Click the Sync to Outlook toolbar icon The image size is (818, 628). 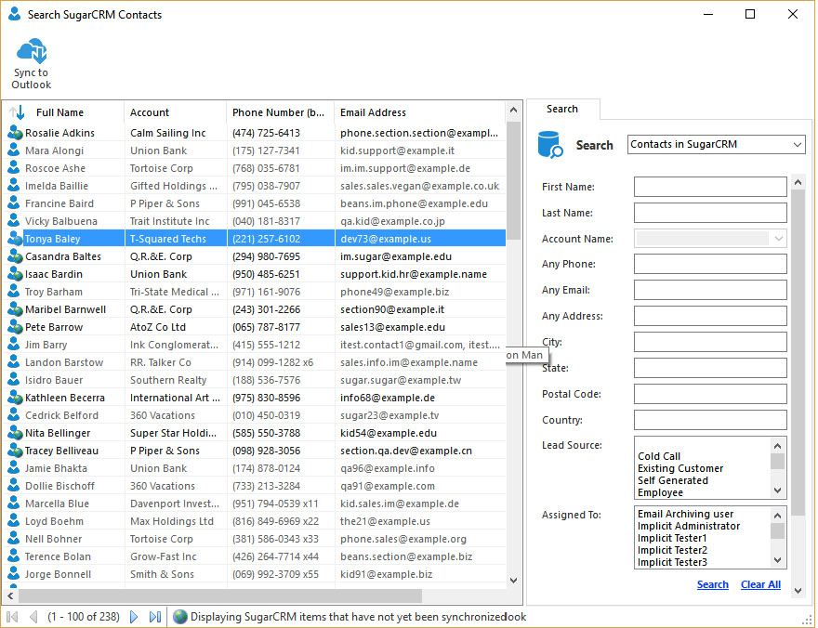(x=31, y=51)
